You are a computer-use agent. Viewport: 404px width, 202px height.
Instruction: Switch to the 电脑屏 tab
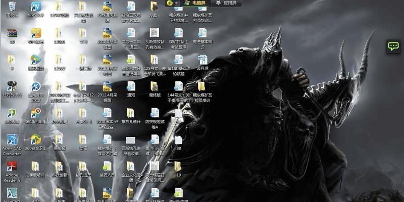tap(195, 3)
